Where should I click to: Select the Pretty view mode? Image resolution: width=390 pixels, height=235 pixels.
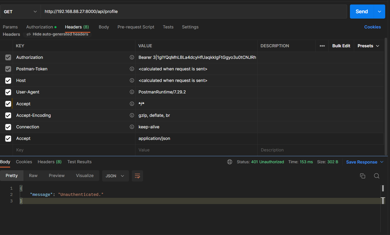pyautogui.click(x=12, y=176)
